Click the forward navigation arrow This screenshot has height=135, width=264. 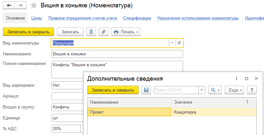point(20,5)
